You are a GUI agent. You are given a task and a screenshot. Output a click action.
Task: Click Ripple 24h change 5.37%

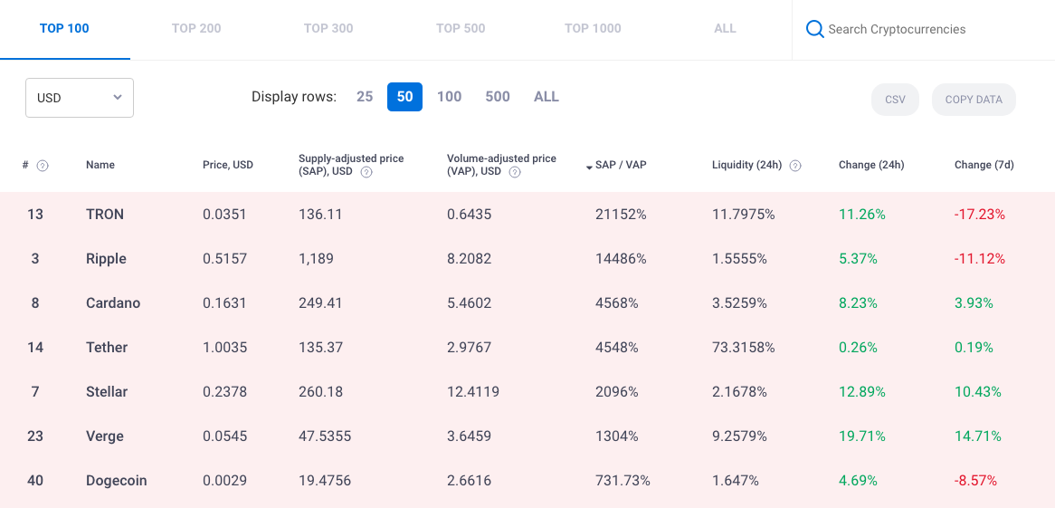click(858, 259)
